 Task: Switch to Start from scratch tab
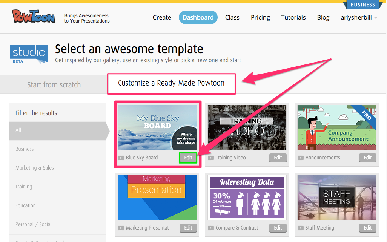click(54, 85)
